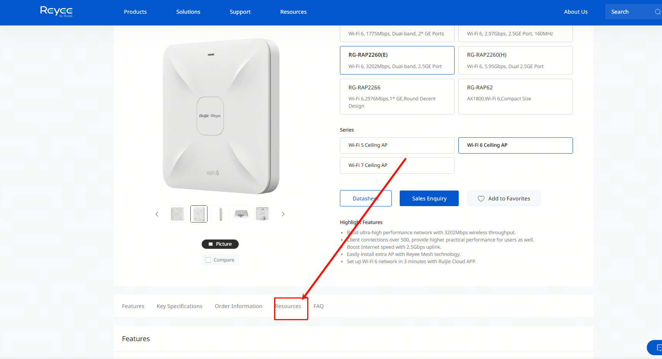
Task: Show next product thumbnails with right arrow
Action: 283,214
